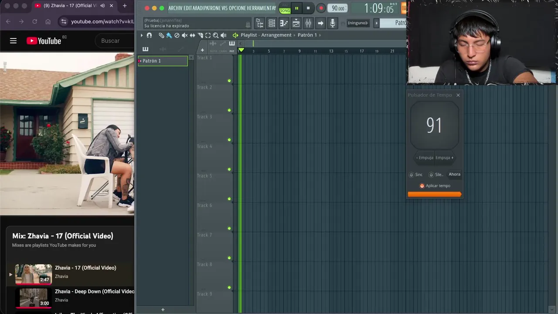Image resolution: width=558 pixels, height=314 pixels.
Task: Toggle the PAT/SONG mode switch
Action: pyautogui.click(x=285, y=8)
